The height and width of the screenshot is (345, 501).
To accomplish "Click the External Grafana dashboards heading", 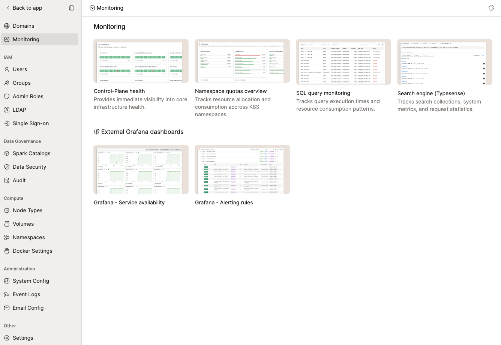I will pos(142,132).
